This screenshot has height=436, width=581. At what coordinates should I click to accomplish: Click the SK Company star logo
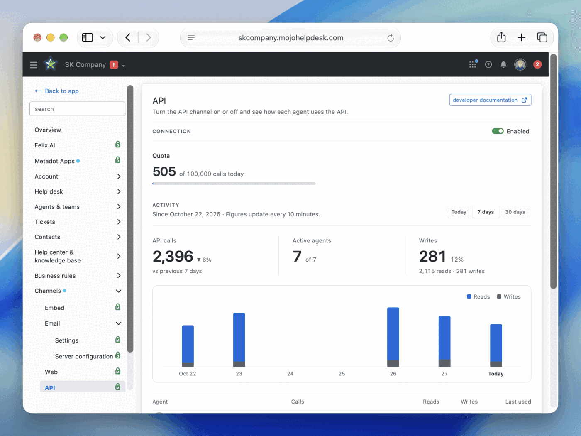[51, 64]
